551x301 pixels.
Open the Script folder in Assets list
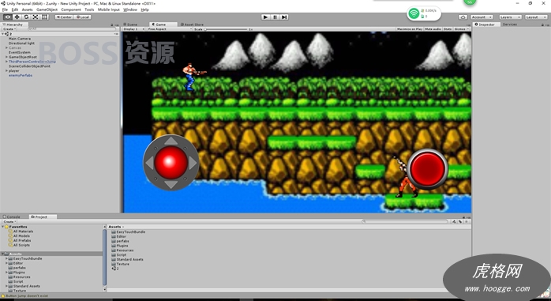click(x=118, y=254)
